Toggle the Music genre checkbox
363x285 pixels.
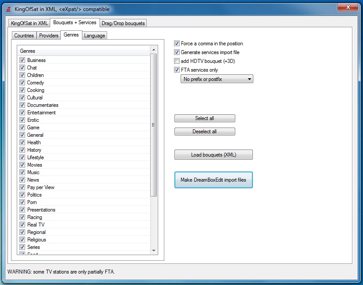(22, 172)
